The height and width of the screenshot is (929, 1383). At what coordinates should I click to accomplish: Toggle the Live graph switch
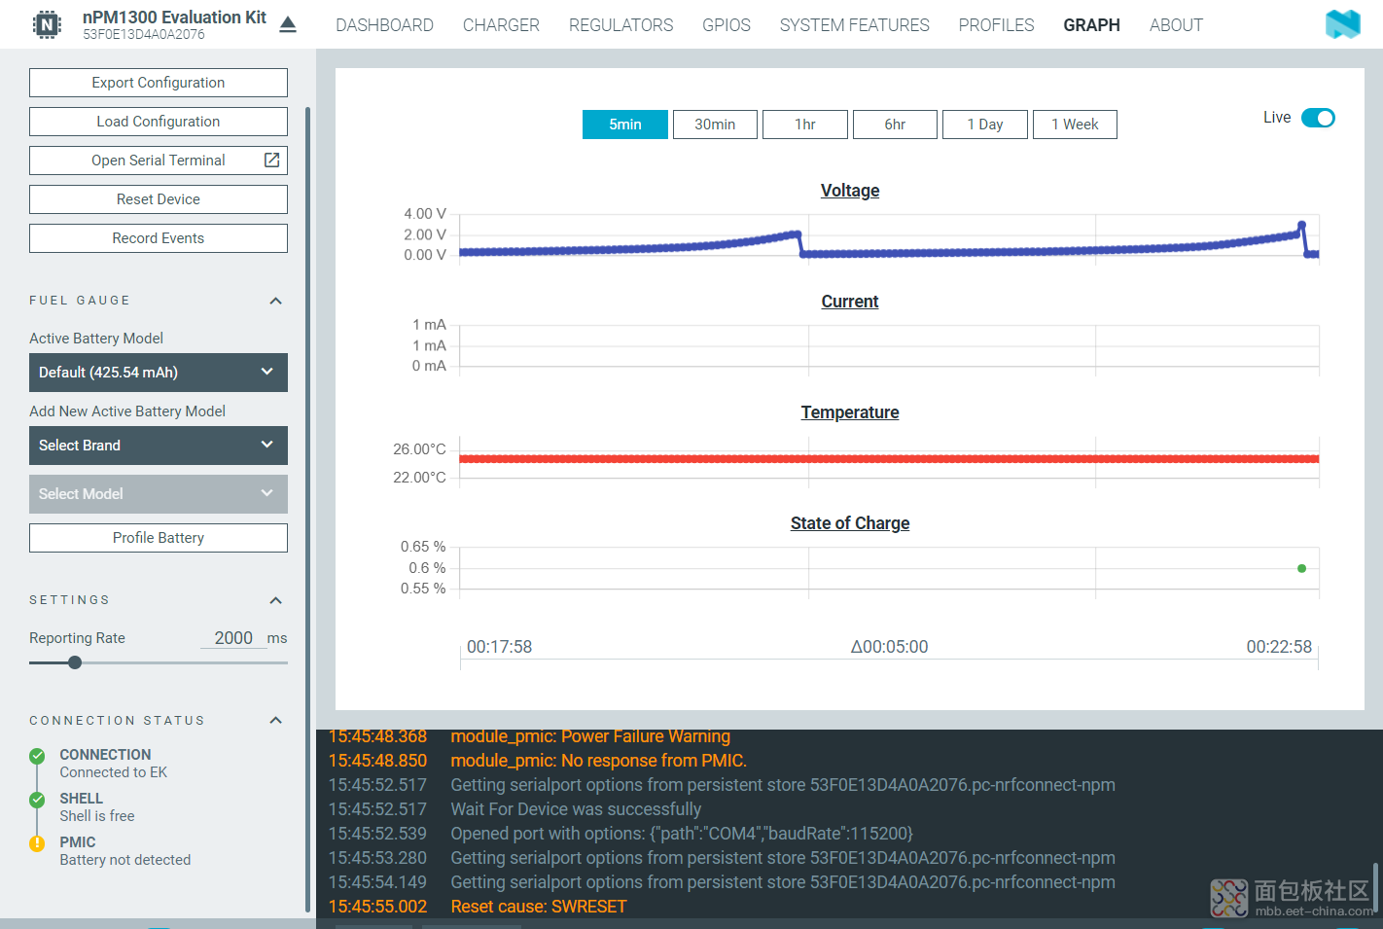pyautogui.click(x=1318, y=118)
